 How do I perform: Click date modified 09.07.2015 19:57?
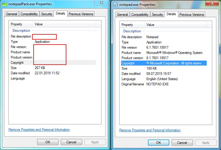coord(159,74)
